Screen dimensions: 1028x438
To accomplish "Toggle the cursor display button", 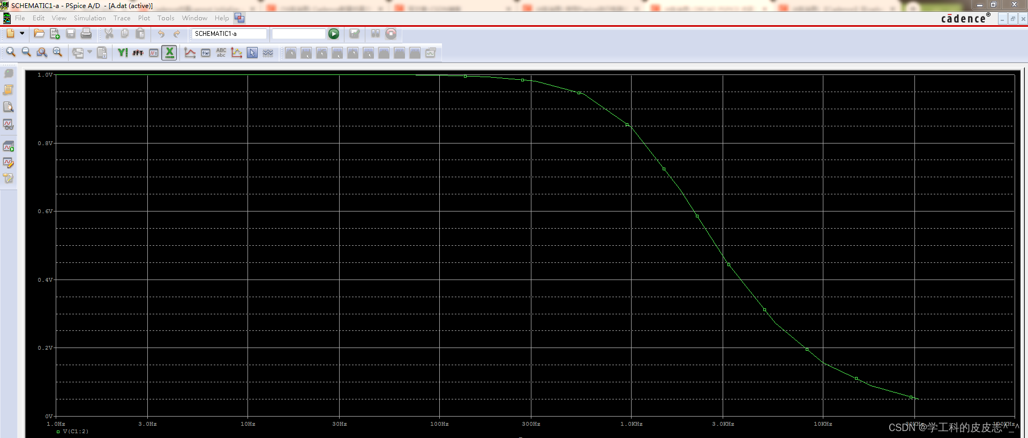I will (252, 52).
